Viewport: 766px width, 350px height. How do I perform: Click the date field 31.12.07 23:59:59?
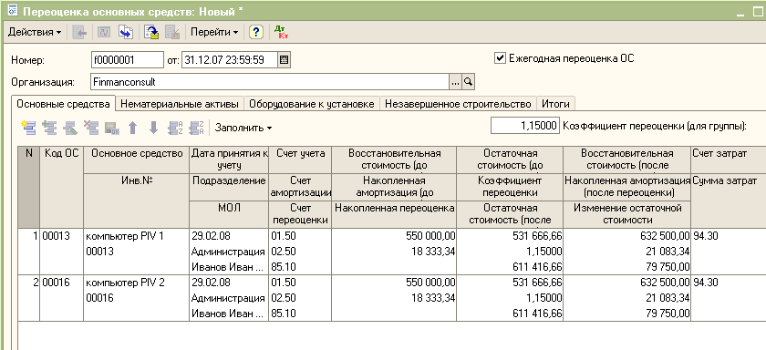pos(230,60)
